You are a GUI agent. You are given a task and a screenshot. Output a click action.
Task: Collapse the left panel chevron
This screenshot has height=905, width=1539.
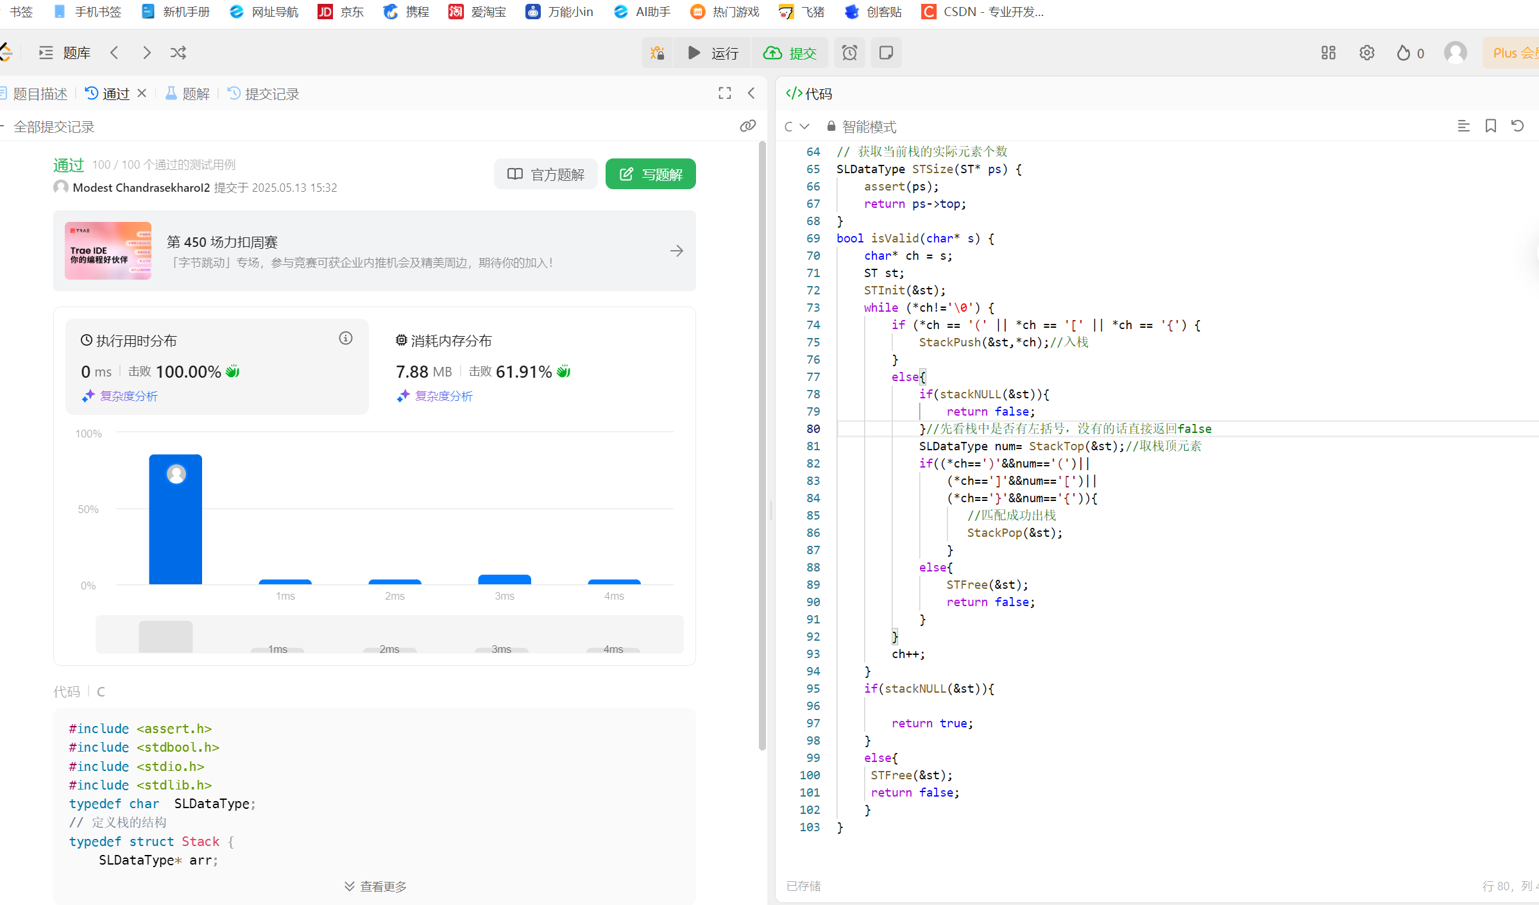[x=751, y=94]
